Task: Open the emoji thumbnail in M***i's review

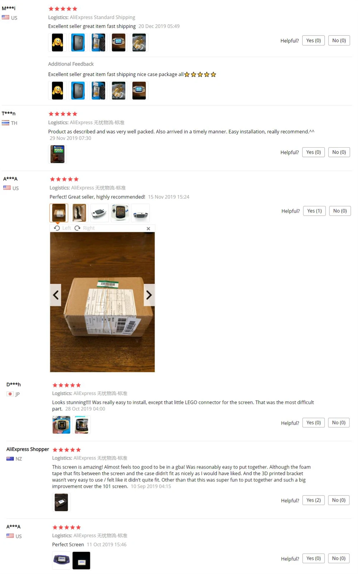Action: 57,43
